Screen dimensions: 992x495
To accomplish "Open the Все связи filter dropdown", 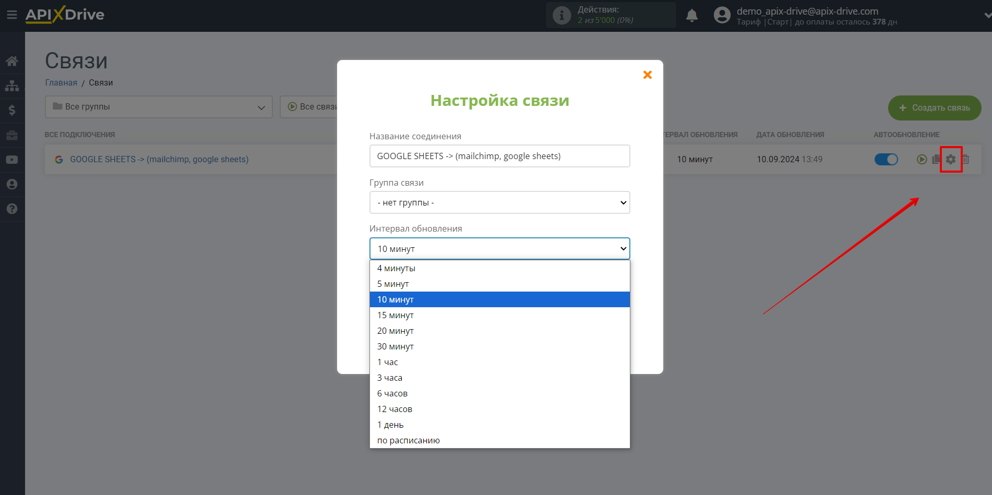I will 309,107.
